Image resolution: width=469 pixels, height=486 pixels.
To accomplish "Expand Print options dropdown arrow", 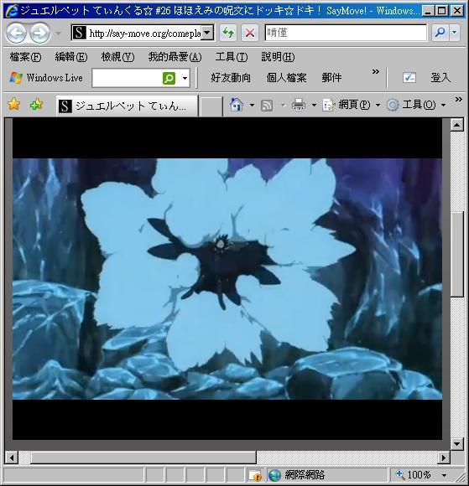I will tap(314, 105).
